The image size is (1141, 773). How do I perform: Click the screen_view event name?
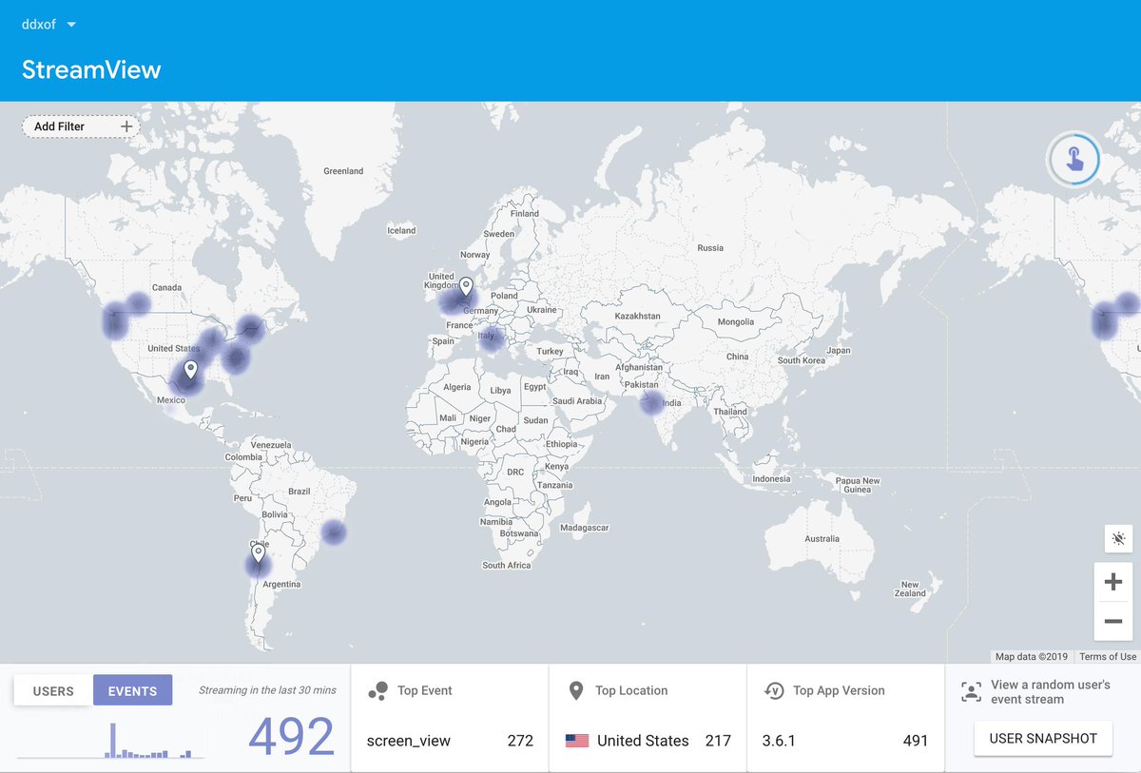409,741
